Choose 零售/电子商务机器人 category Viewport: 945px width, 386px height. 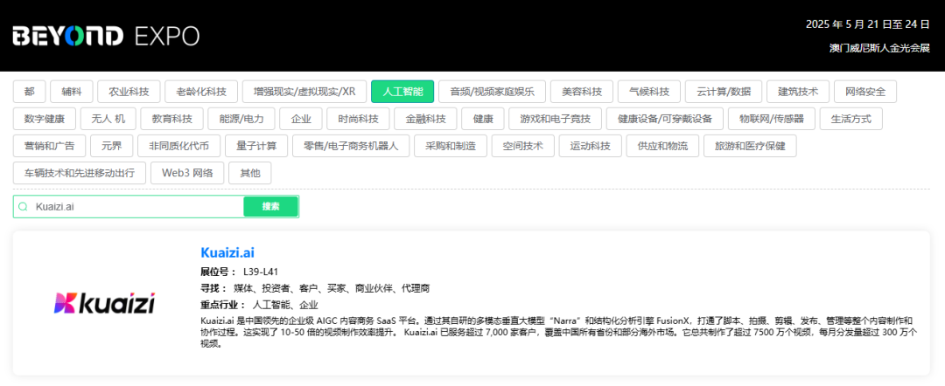(351, 146)
